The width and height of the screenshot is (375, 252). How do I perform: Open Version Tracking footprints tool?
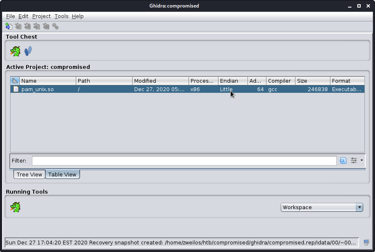[x=28, y=51]
